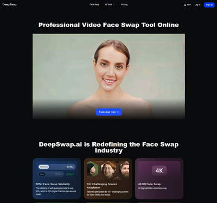This screenshot has width=217, height=203.
Task: Click the smiling red-haired face thumbnail
Action: coord(108,169)
